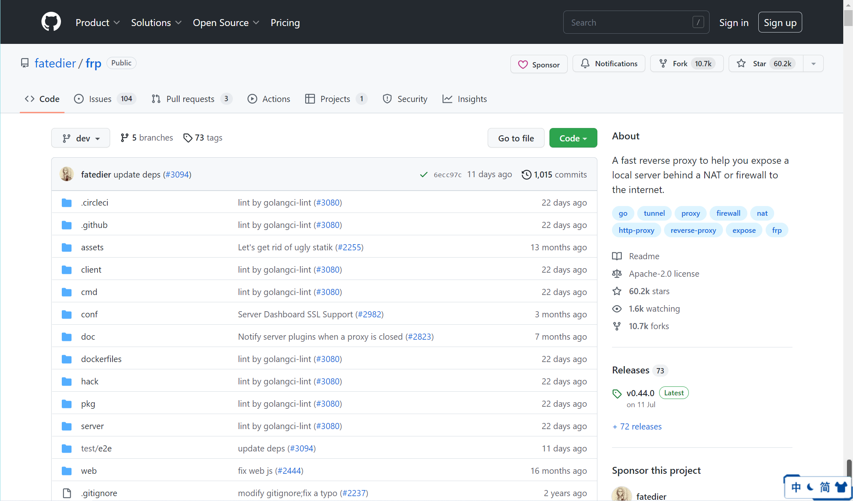Click the hack folder icon

pyautogui.click(x=67, y=381)
